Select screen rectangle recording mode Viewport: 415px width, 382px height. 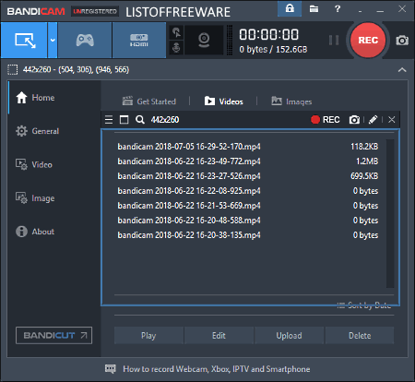(x=24, y=40)
